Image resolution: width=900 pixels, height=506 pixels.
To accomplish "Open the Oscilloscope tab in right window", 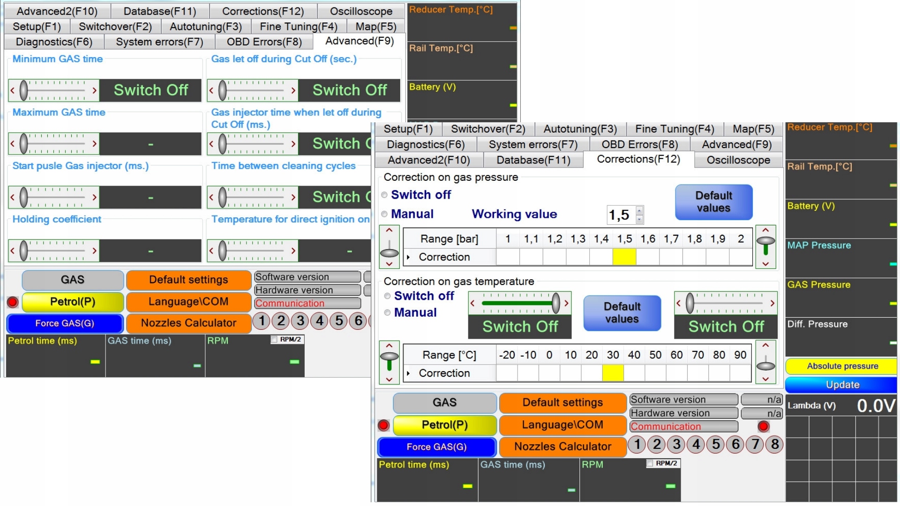I will point(738,160).
